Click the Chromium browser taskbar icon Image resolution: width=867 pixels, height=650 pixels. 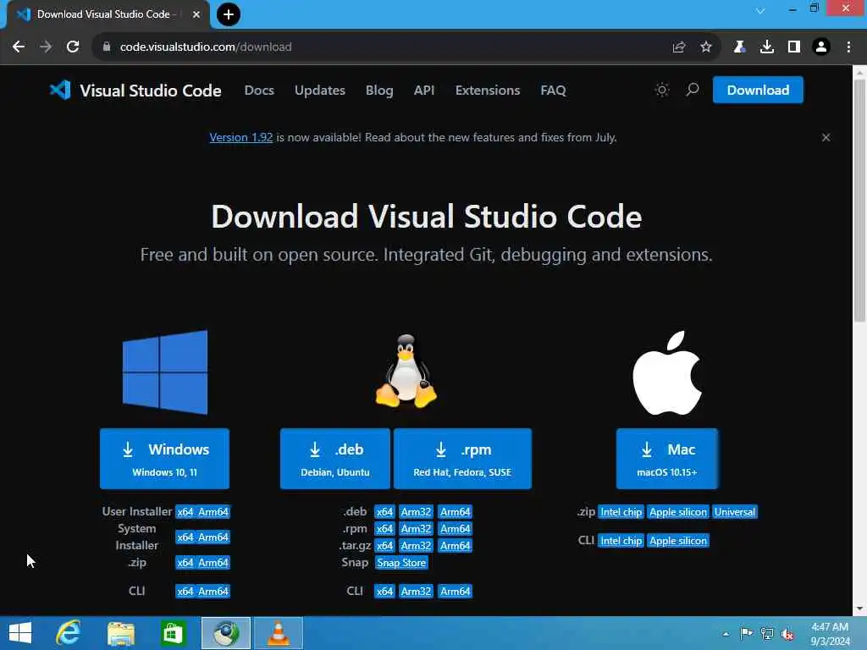[225, 633]
